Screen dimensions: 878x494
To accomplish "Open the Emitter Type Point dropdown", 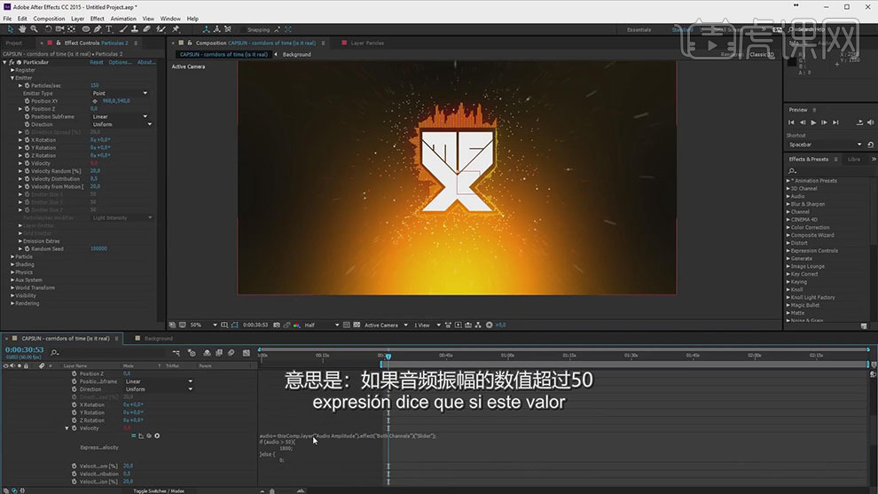I will coord(120,93).
